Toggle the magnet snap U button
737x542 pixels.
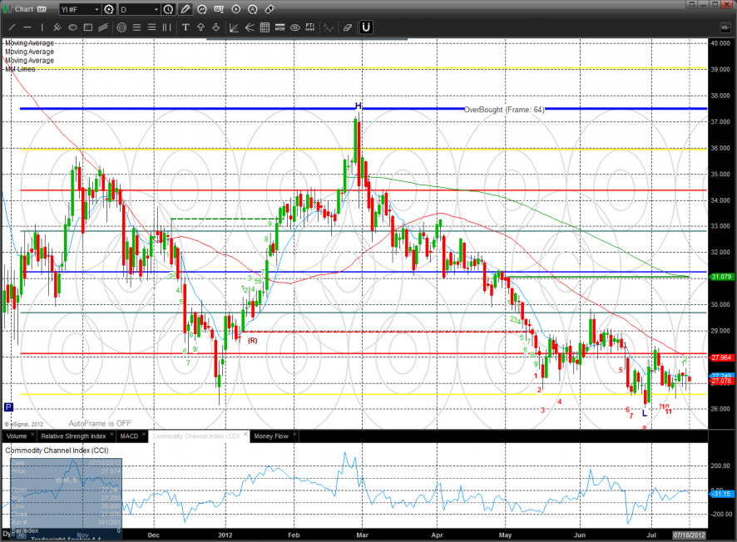coord(365,27)
